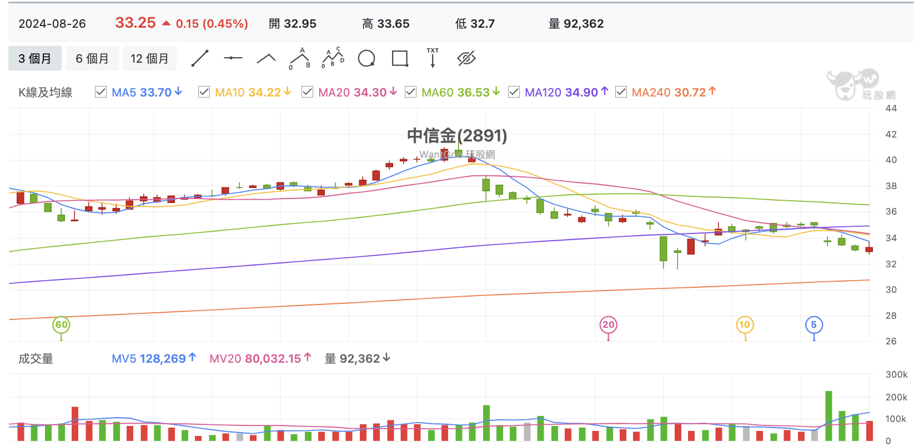Click the chart title 中信金(2891)
Screen dimensions: 914x447
tap(457, 135)
